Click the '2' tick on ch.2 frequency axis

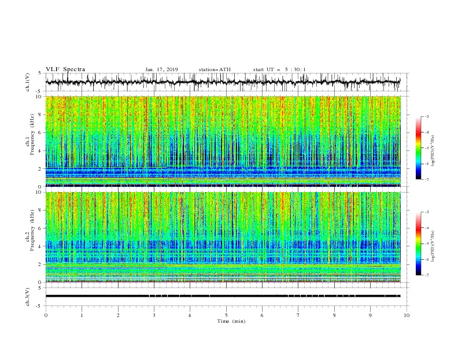[x=40, y=264]
